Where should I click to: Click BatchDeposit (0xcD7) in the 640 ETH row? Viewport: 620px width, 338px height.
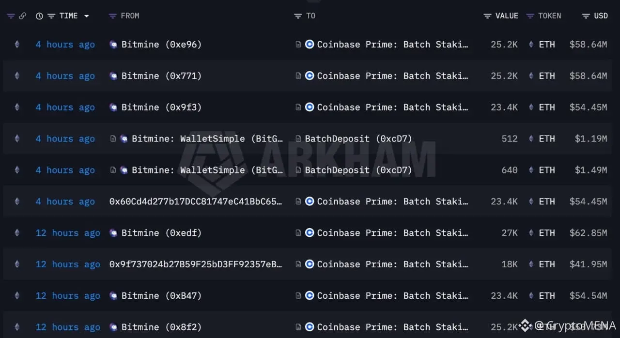tap(358, 170)
